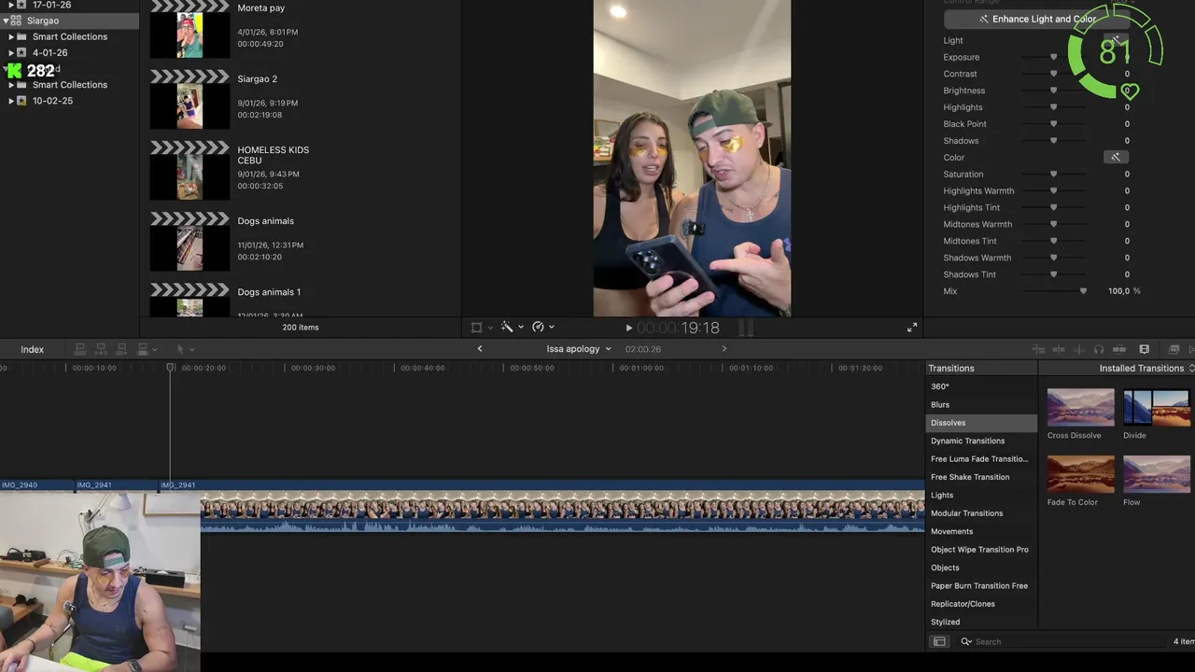
Task: Click the headphones audio icon in timeline toolbar
Action: click(x=1099, y=349)
